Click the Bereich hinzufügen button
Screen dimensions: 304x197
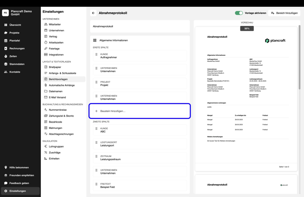coord(284,13)
